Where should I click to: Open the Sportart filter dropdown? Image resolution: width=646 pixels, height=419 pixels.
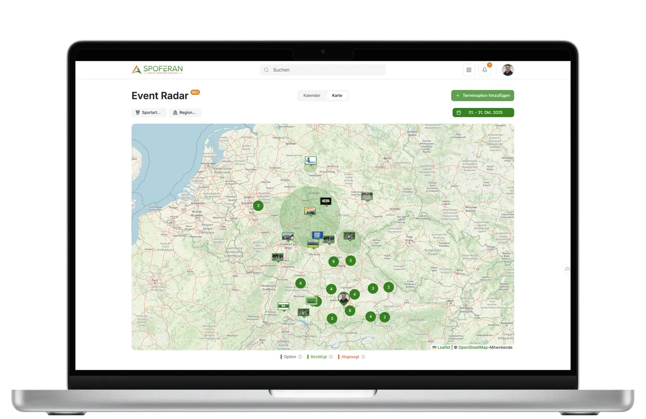click(x=148, y=113)
